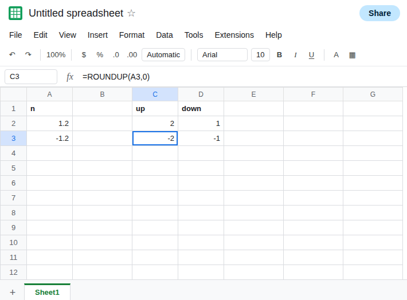407x300 pixels.
Task: Select column E header
Action: click(253, 94)
